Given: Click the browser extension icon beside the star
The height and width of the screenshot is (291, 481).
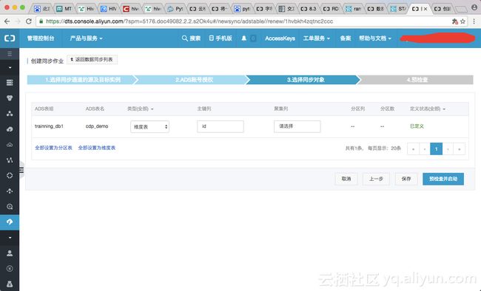Looking at the screenshot, I should 455,21.
